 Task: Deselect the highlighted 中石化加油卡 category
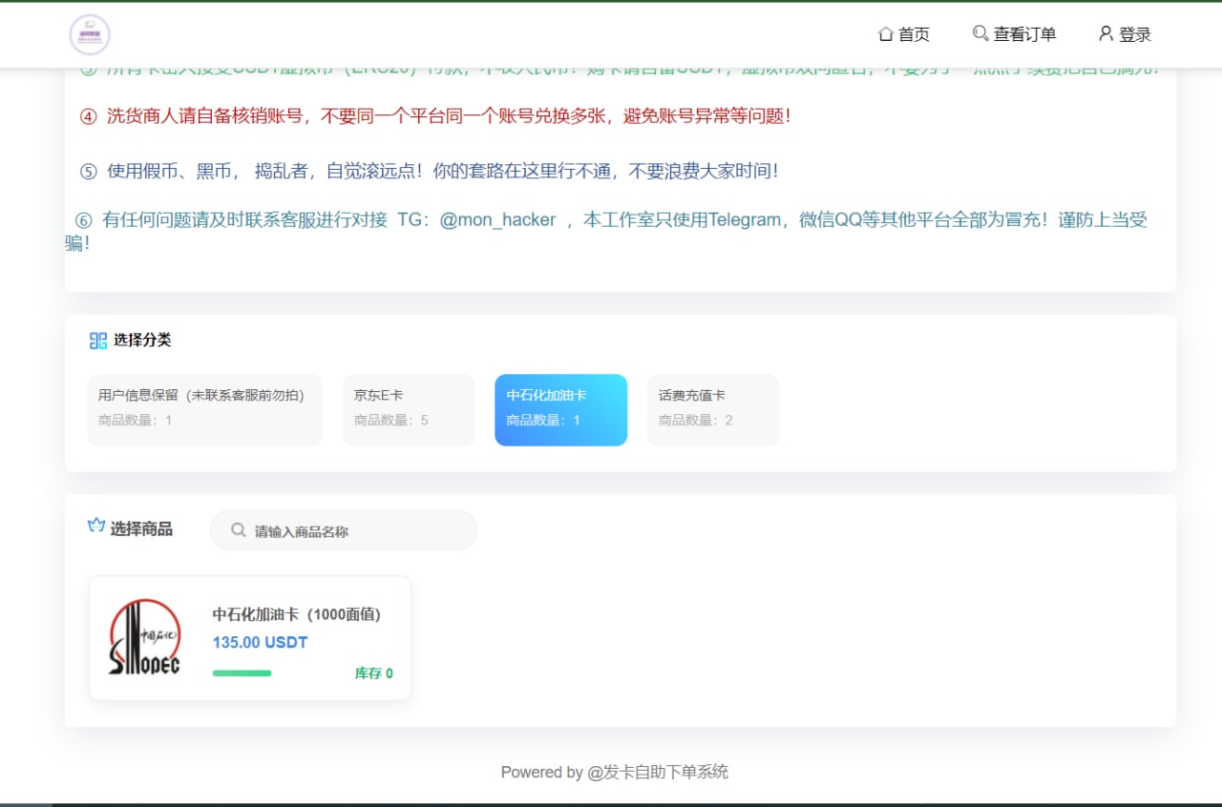tap(560, 410)
